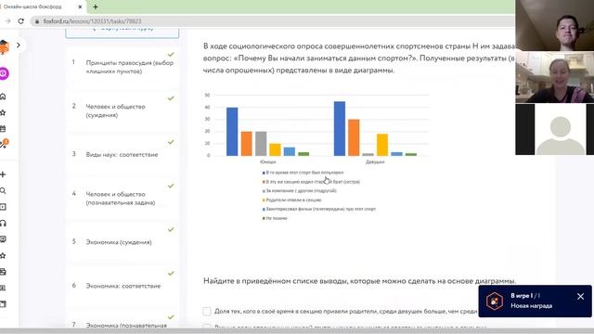Open a new browser tab with plus
The height and width of the screenshot is (334, 594).
point(95,6)
